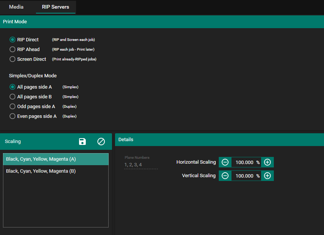Image resolution: width=324 pixels, height=235 pixels.
Task: Choose All pages side B simplex option
Action: point(12,97)
